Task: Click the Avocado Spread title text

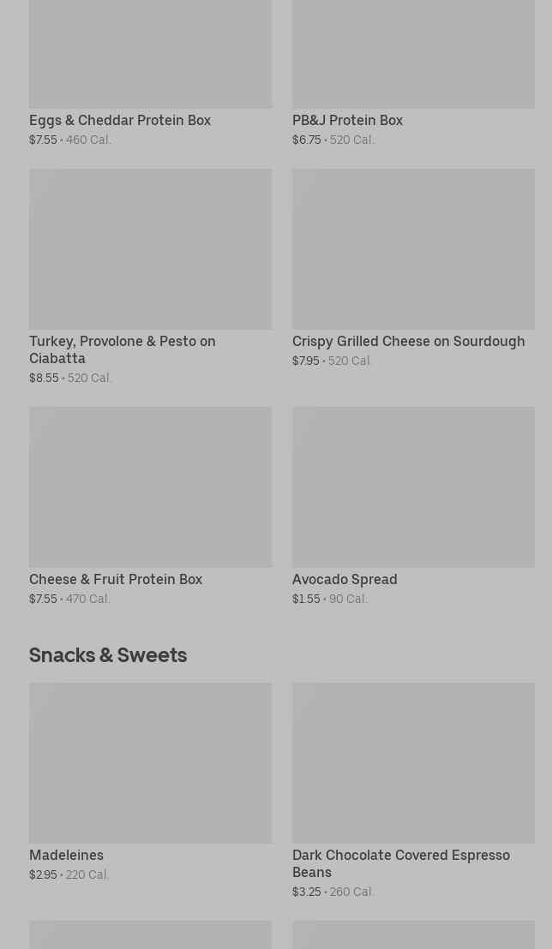Action: [345, 580]
